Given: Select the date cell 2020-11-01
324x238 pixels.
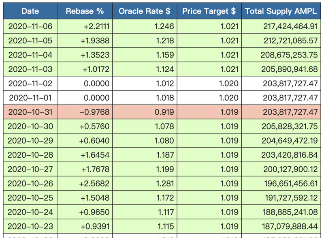Looking at the screenshot, I should coord(30,98).
